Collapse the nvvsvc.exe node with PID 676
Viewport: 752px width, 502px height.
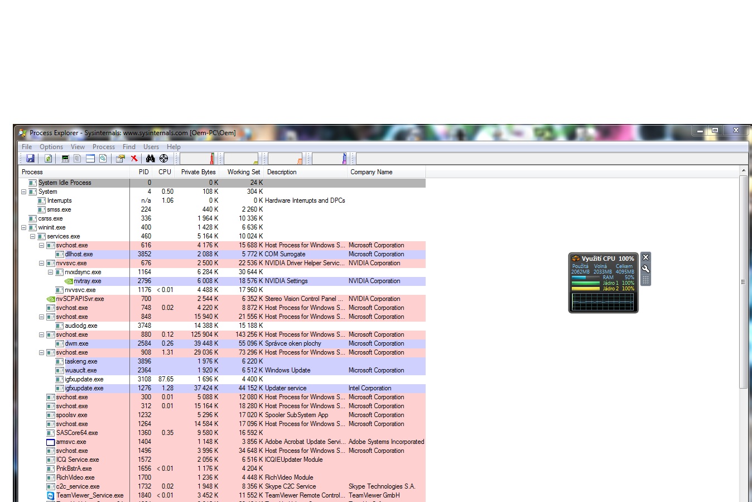point(41,263)
